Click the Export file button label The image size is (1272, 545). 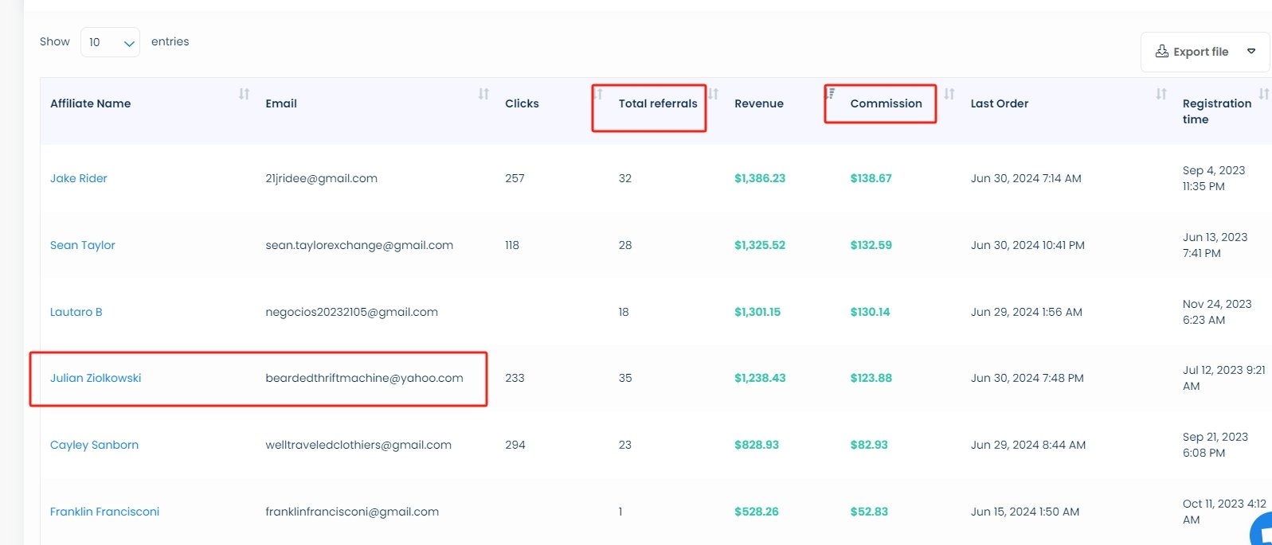(1200, 52)
